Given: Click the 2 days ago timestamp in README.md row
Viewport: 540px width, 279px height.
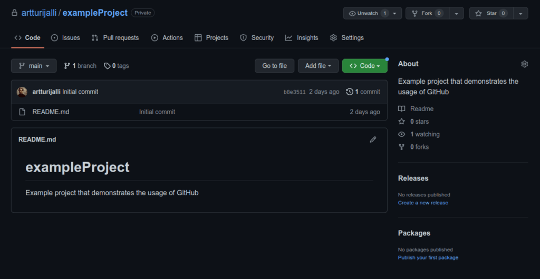Looking at the screenshot, I should [365, 112].
